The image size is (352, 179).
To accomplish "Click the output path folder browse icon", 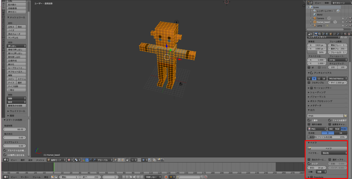I will click(x=345, y=116).
